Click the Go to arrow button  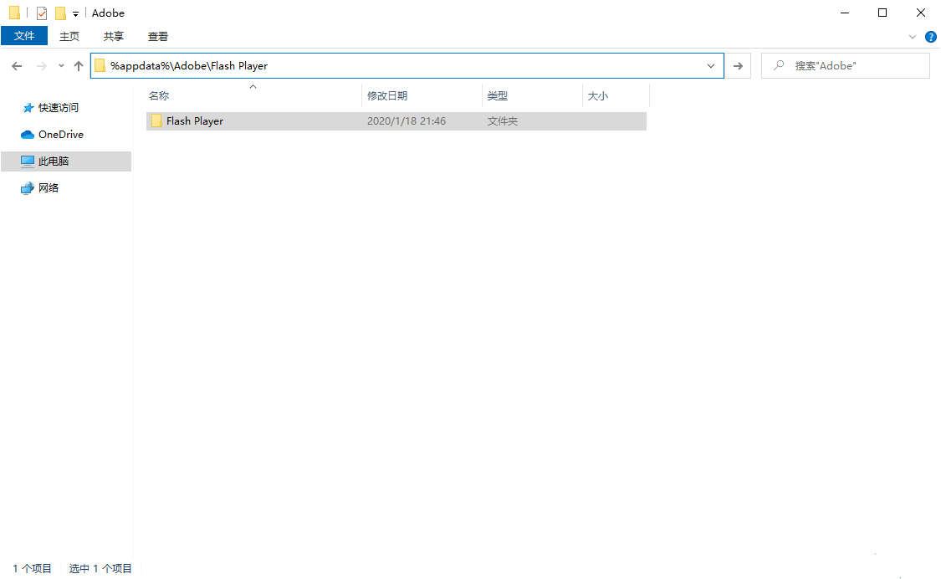click(x=738, y=66)
